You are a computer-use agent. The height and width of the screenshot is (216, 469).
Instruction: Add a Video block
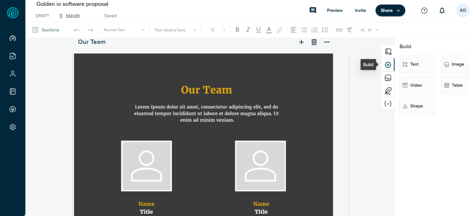[418, 85]
